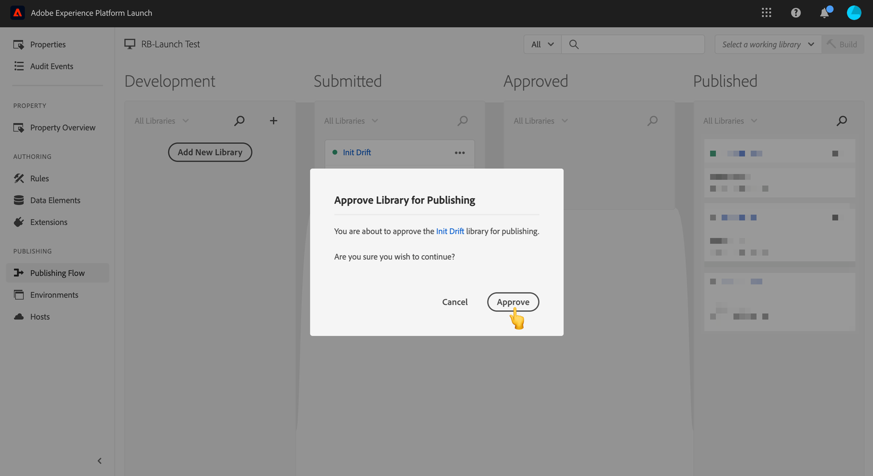
Task: Click the Adobe logo icon
Action: 18,12
